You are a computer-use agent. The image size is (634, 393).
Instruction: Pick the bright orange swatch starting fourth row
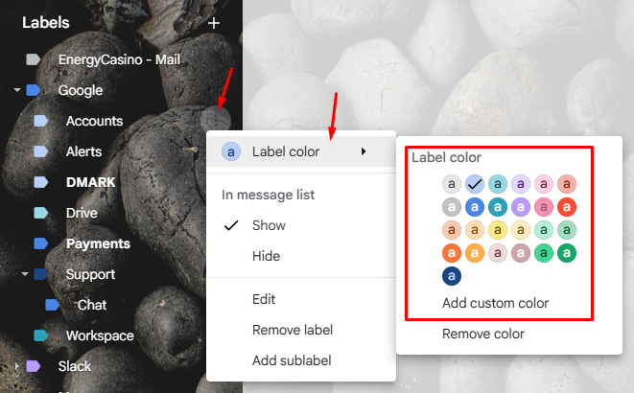[452, 253]
